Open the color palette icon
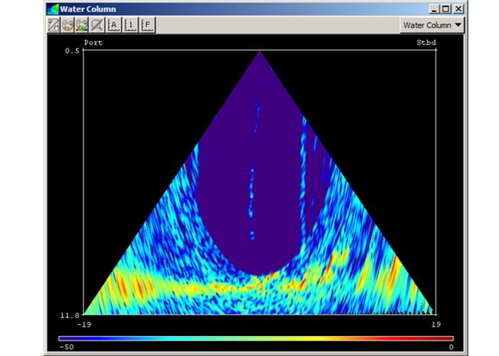 click(68, 26)
